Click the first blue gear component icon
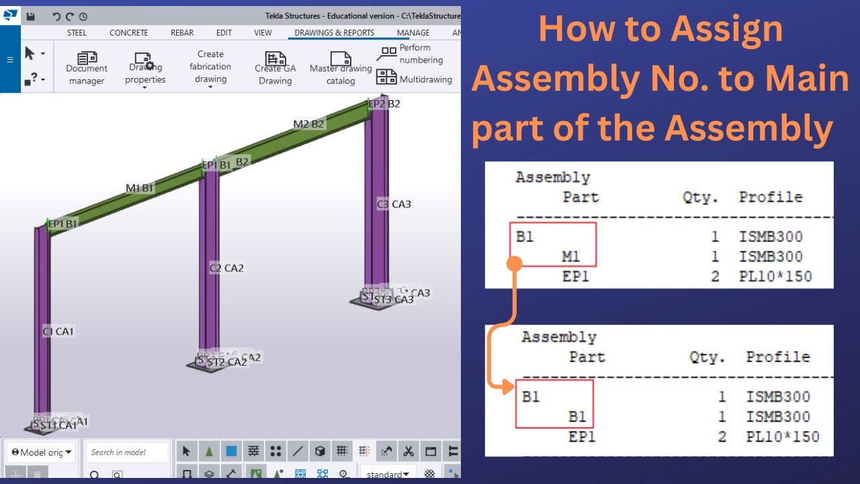The image size is (860, 484). pos(300,474)
